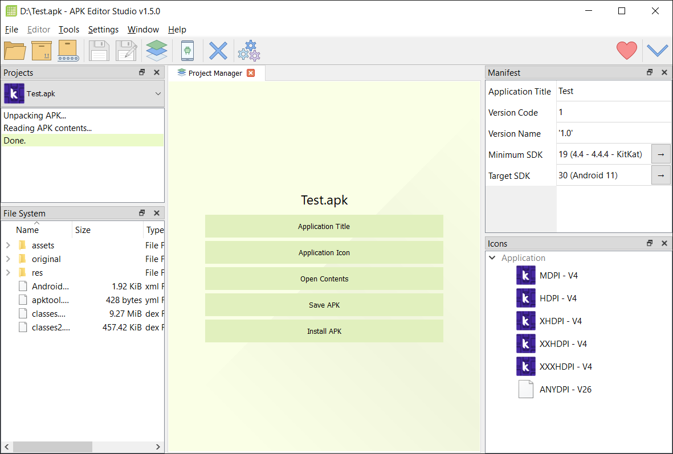The image size is (673, 454).
Task: Click the Save APK button
Action: [324, 305]
